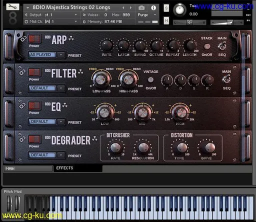Click the filter envelope A knob
The width and height of the screenshot is (256, 222).
(167, 80)
